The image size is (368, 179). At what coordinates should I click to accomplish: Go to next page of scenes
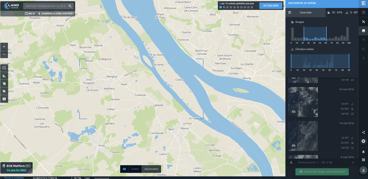coord(353,162)
